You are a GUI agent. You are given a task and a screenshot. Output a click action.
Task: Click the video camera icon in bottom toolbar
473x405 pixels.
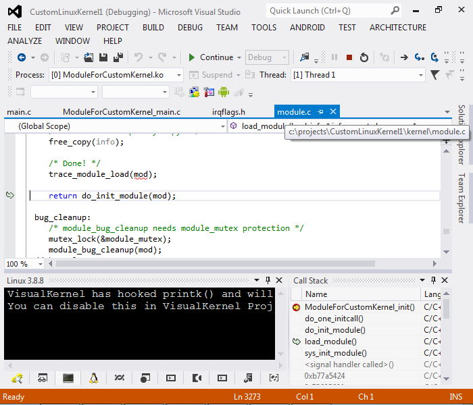pyautogui.click(x=197, y=378)
